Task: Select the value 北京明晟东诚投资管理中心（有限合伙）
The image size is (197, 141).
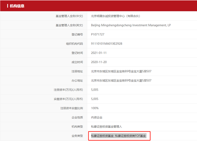Action: [116, 16]
